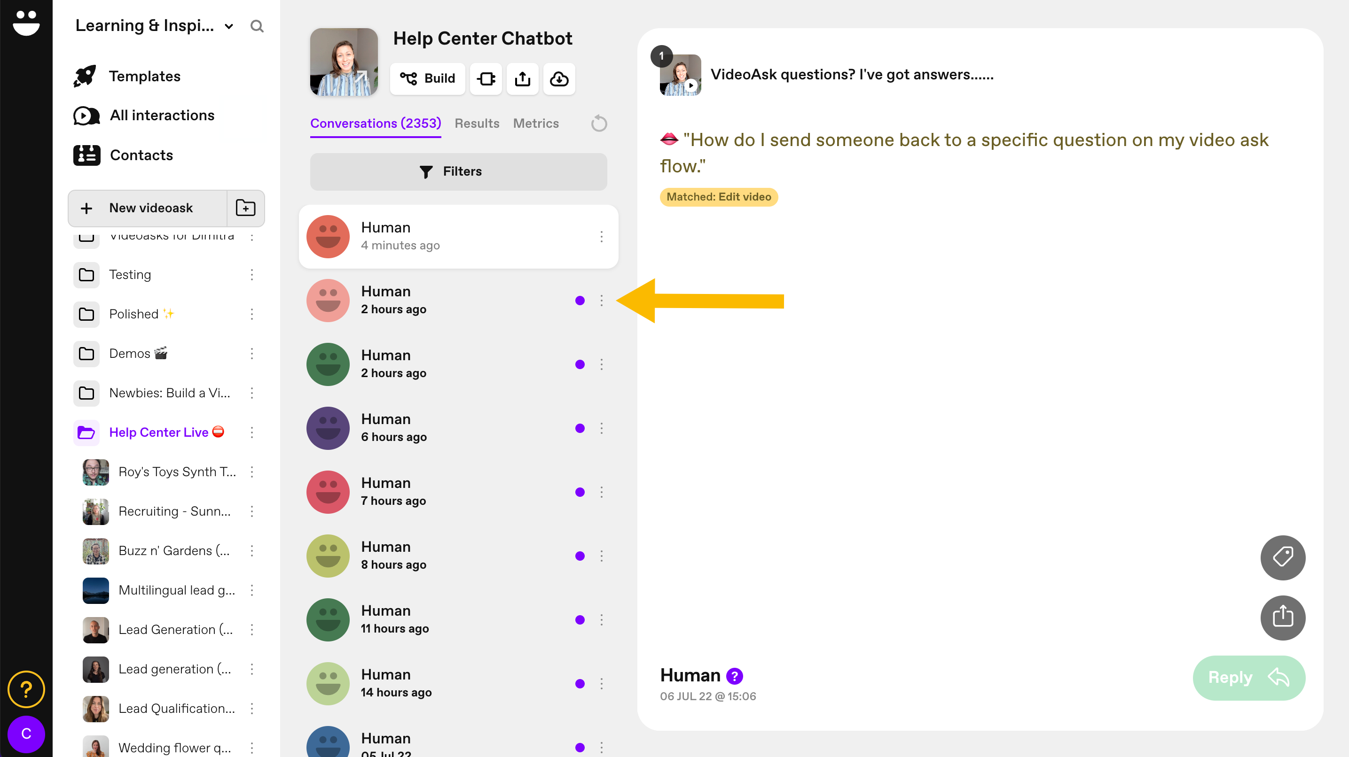The image size is (1349, 757).
Task: Open Help Center Chatbot video thumbnail
Action: 344,62
